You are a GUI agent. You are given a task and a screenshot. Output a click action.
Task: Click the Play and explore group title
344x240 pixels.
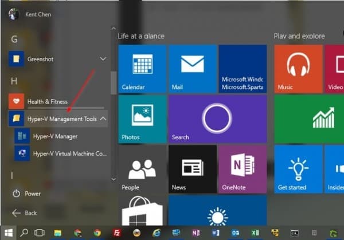(299, 36)
